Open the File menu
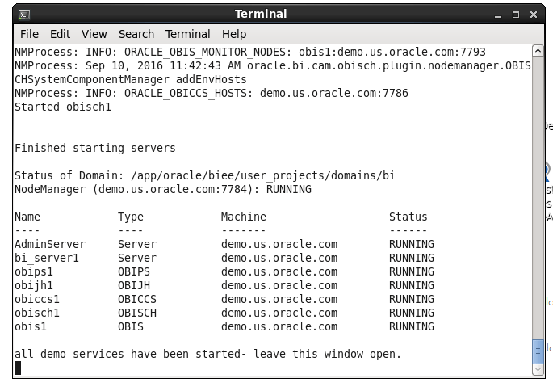Image resolution: width=553 pixels, height=387 pixels. [29, 34]
